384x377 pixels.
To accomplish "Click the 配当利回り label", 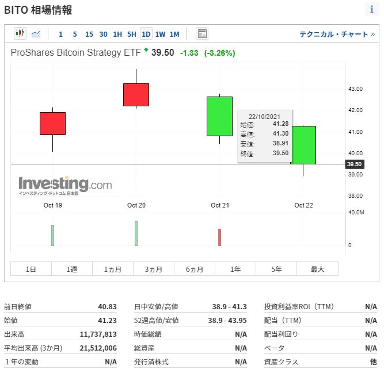I will click(x=281, y=334).
